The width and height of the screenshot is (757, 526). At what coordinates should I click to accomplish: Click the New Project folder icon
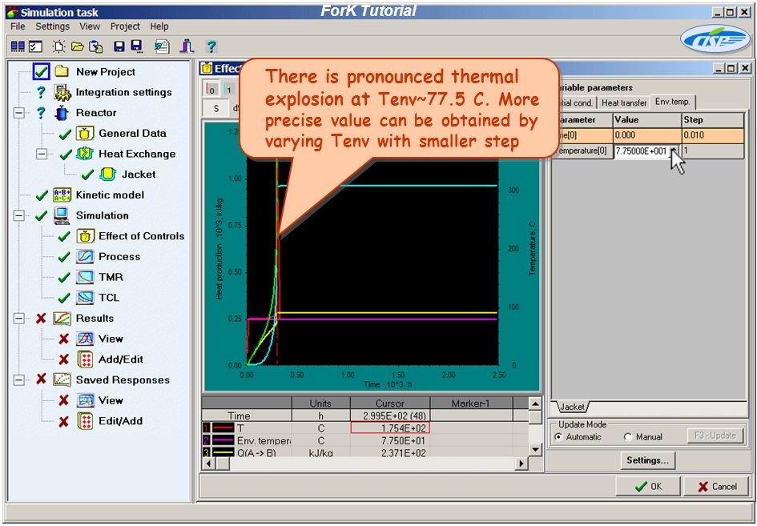62,72
